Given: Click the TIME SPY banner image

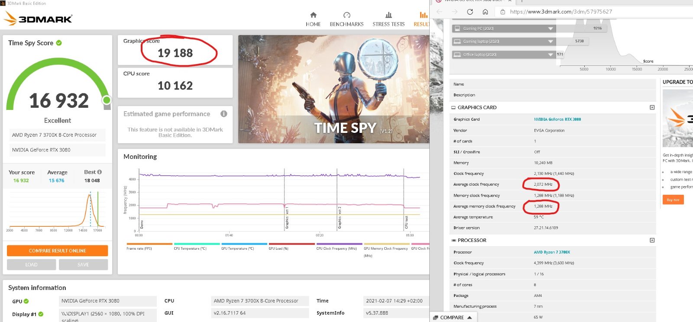Looking at the screenshot, I should pos(334,89).
